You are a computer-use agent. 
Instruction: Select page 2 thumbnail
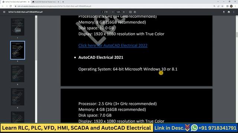click(x=17, y=50)
